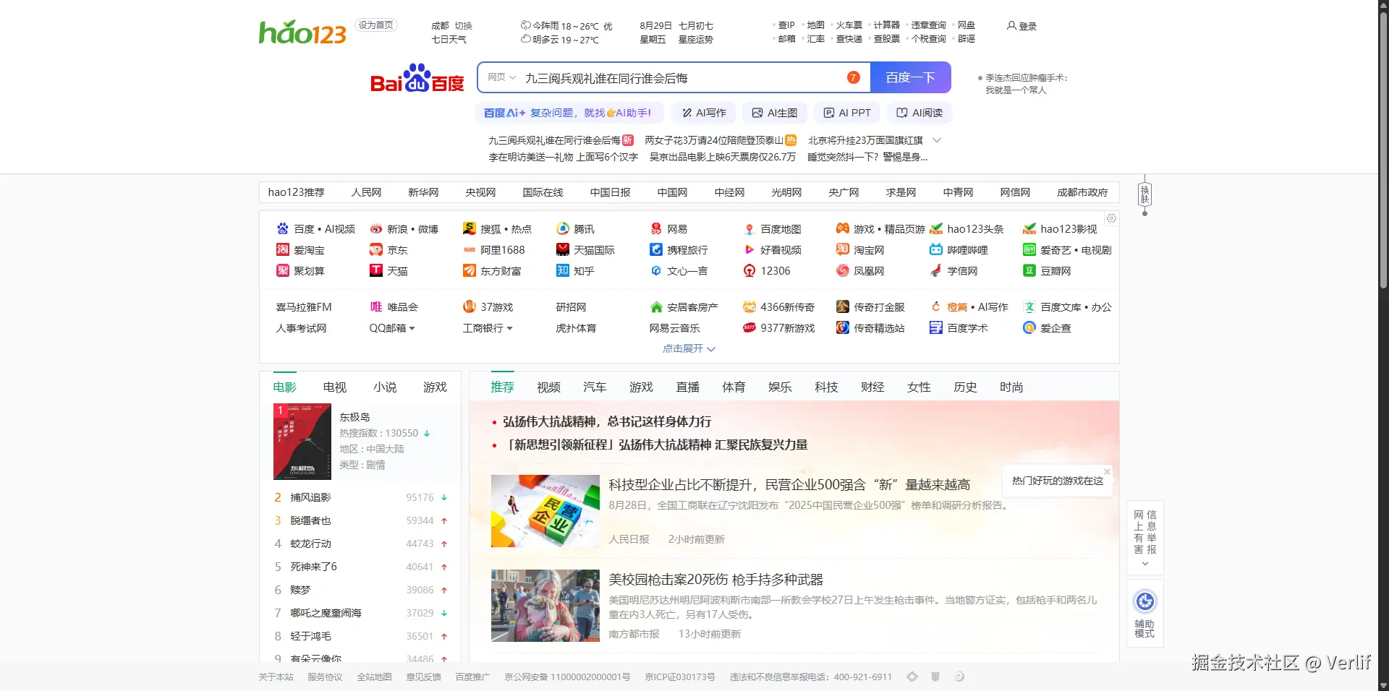Open the Baidu AI+ assistant banner
The height and width of the screenshot is (691, 1389).
pyautogui.click(x=569, y=113)
